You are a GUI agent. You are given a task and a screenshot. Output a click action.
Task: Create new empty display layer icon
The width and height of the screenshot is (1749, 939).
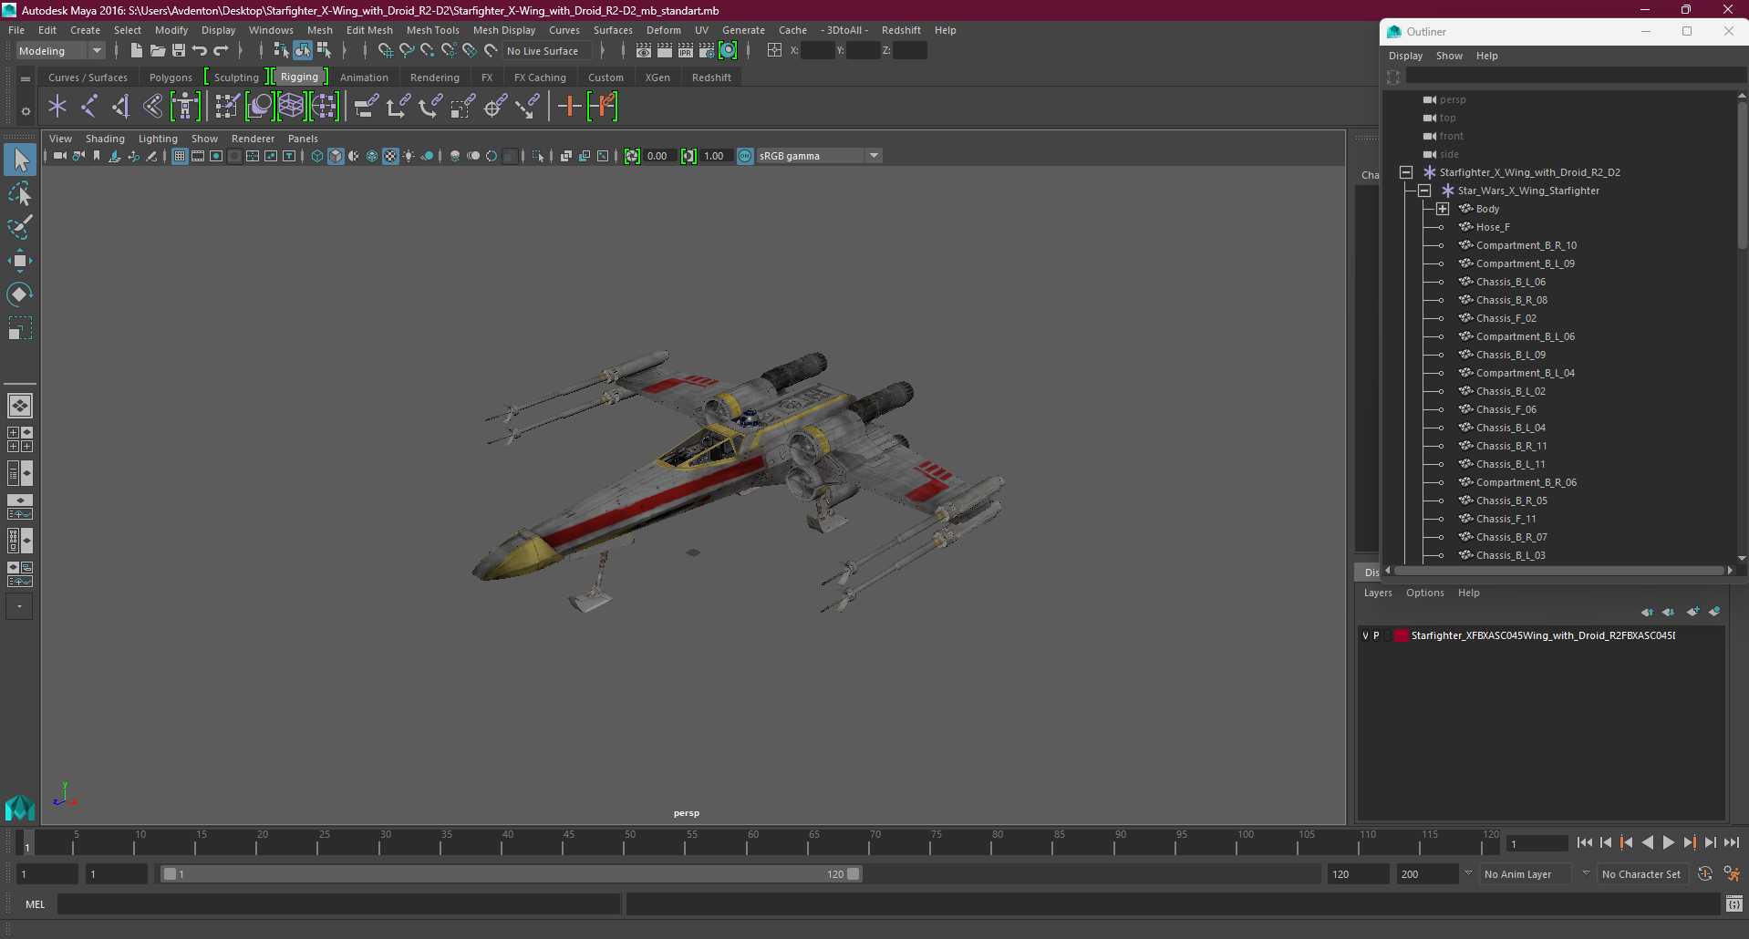pyautogui.click(x=1692, y=612)
